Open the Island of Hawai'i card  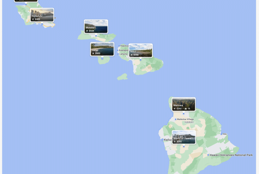(x=184, y=137)
